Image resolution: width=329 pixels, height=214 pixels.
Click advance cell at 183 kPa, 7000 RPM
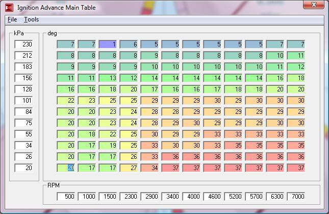coord(296,67)
